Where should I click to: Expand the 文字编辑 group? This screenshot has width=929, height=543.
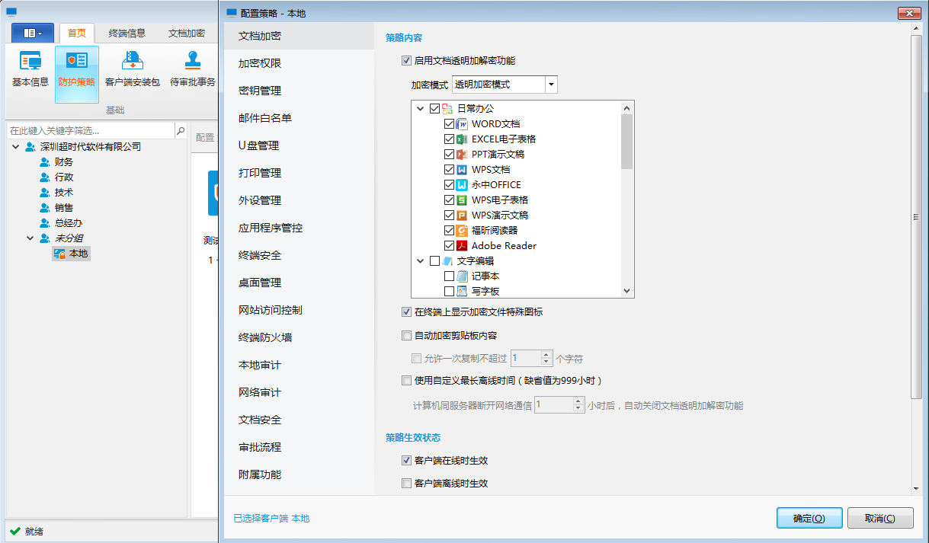[x=420, y=260]
